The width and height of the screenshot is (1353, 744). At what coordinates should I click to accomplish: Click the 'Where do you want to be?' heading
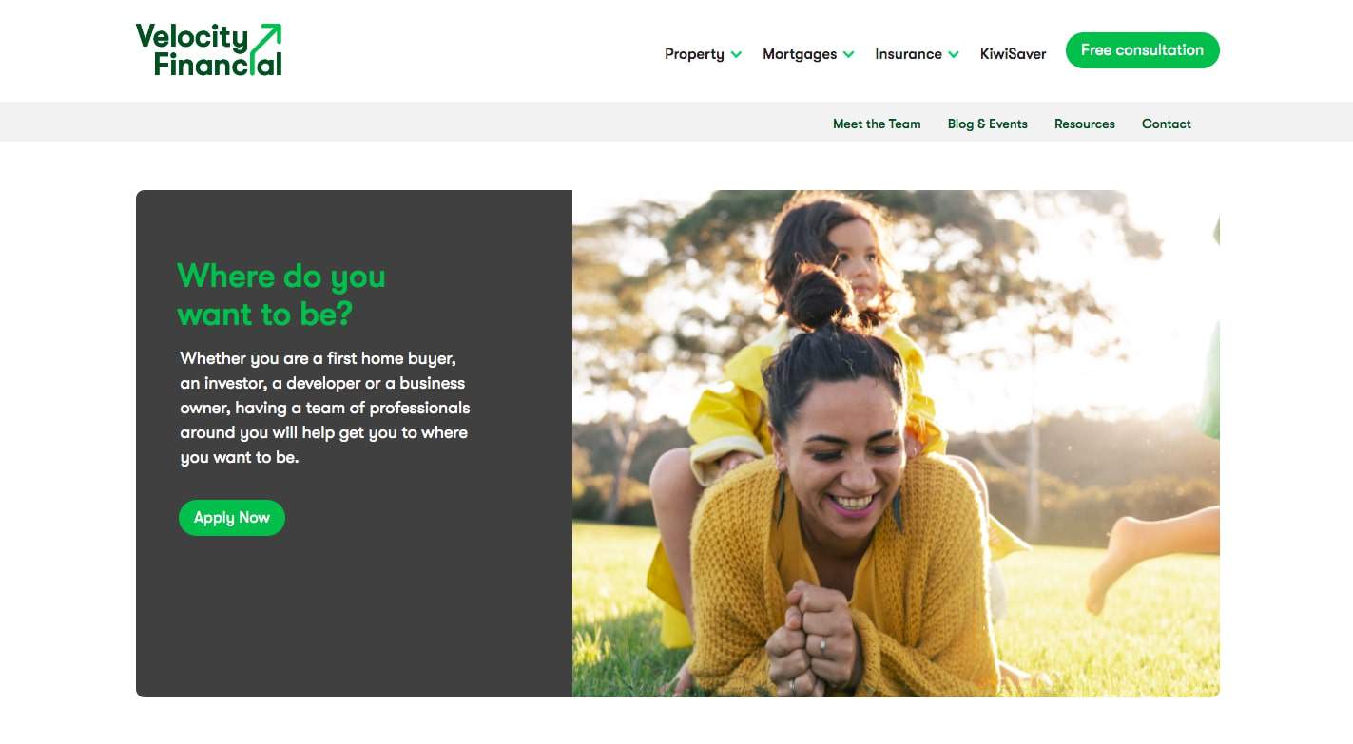coord(281,295)
